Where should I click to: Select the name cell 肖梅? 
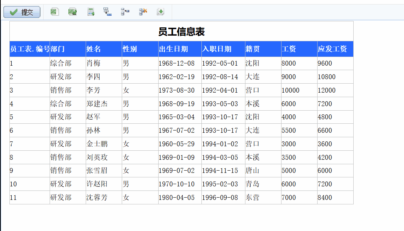click(104, 63)
